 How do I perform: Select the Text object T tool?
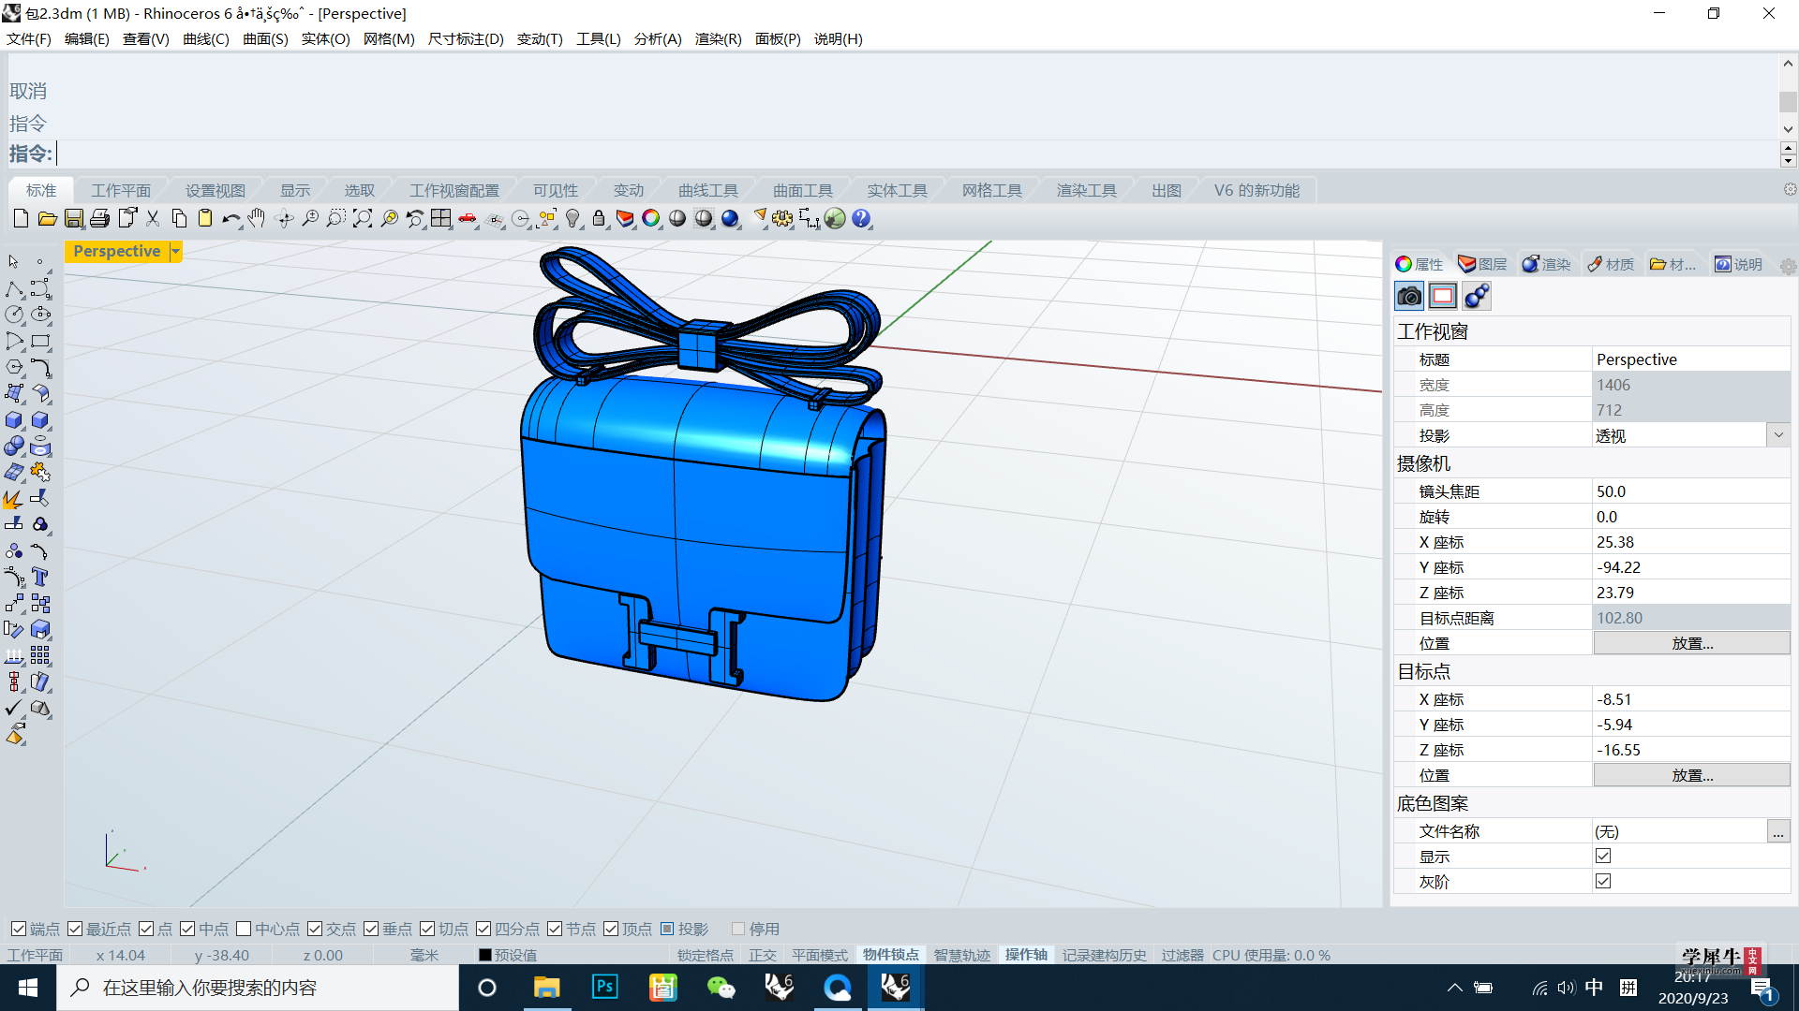click(40, 577)
